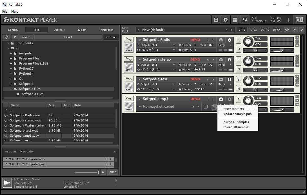Adjust the preview volume slider
Image resolution: width=307 pixels, height=195 pixels.
tap(87, 172)
